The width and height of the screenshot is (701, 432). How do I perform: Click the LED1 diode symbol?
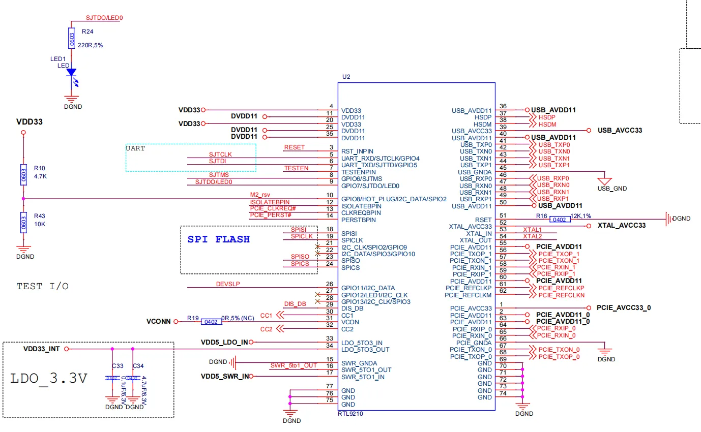click(71, 73)
